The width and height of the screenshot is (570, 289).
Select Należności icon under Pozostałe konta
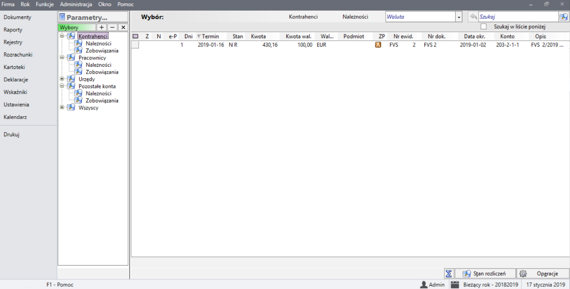[78, 93]
